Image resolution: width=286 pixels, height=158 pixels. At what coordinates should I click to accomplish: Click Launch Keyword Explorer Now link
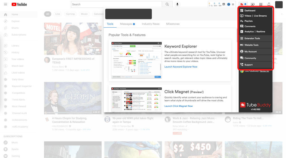181,67
